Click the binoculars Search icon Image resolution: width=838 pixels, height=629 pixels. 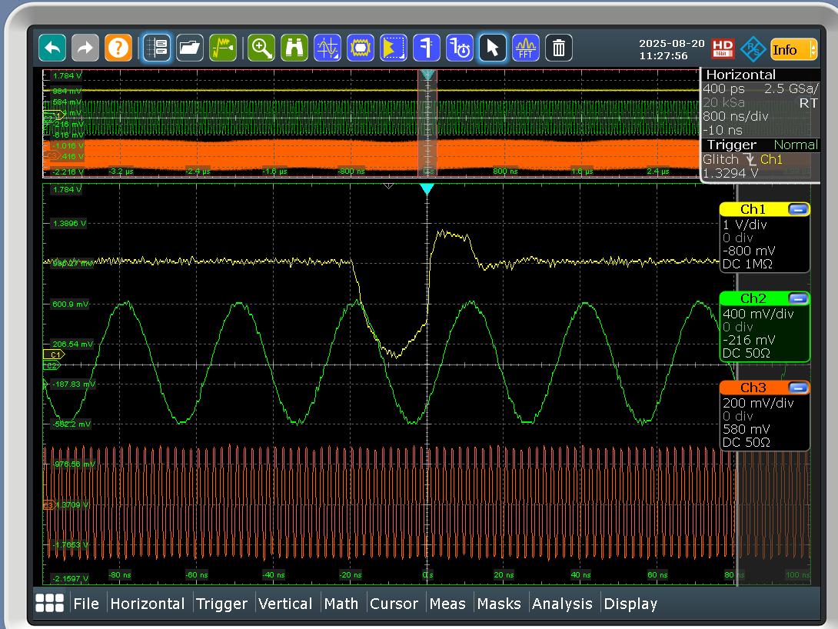[294, 48]
